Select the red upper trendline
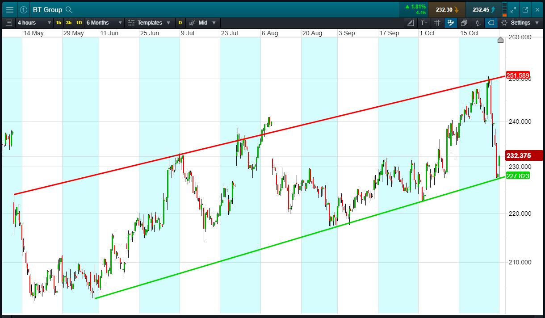Image resolution: width=545 pixels, height=318 pixels. coord(259,135)
